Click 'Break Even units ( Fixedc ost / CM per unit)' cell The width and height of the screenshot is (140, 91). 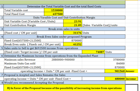click(33, 44)
